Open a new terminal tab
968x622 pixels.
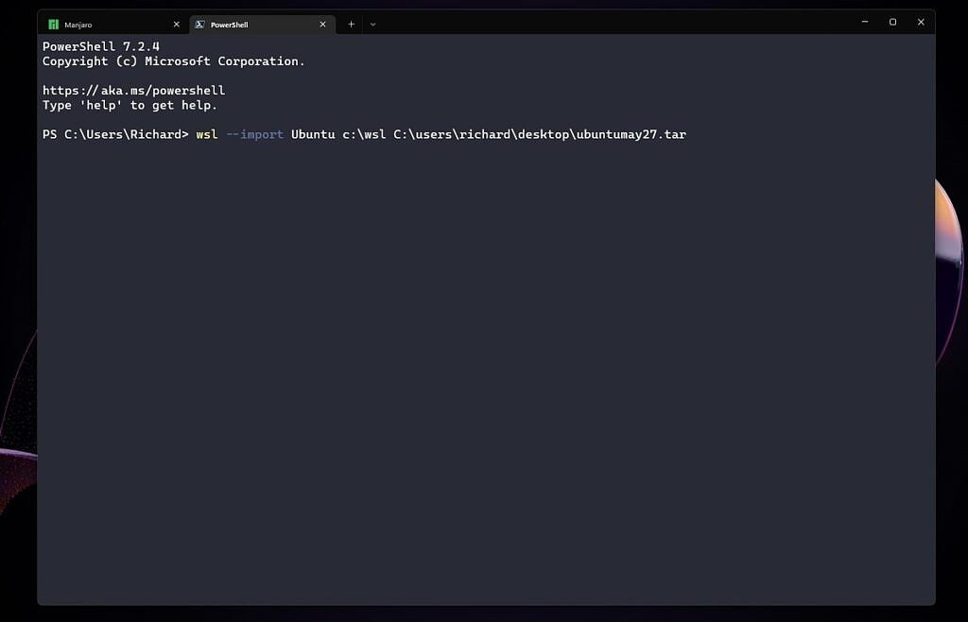coord(351,24)
